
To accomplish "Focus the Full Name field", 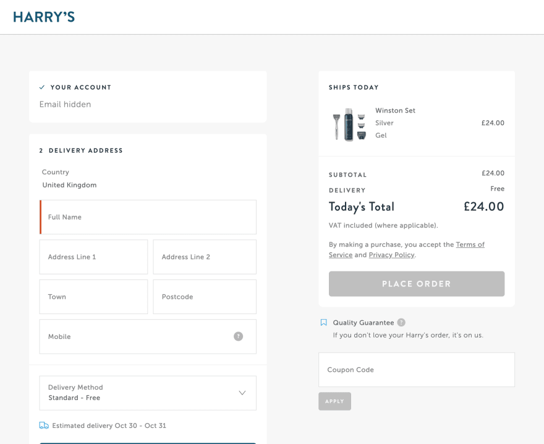I will point(148,217).
